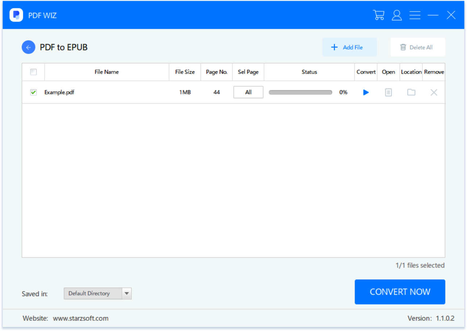Toggle the select-all checkbox in header
Screen dimensions: 467x332
[33, 72]
